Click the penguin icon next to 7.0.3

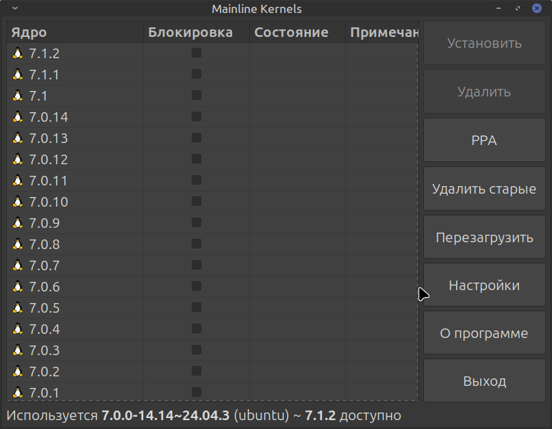(x=18, y=350)
